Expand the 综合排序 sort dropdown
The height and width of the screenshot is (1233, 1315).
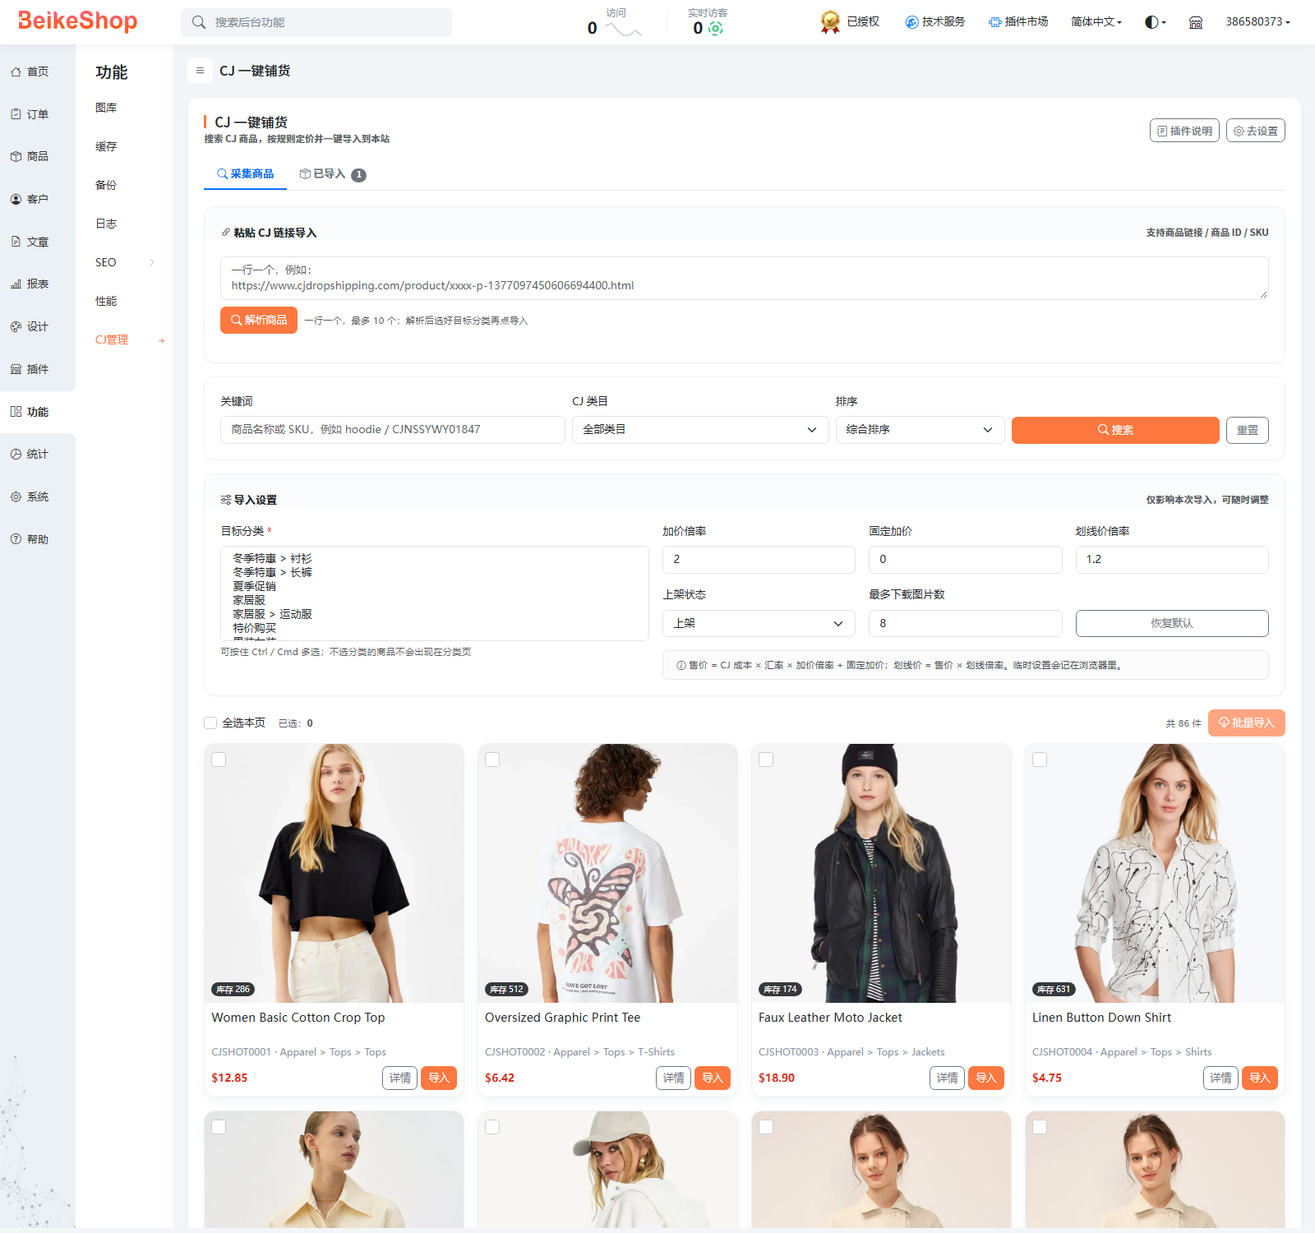pos(920,430)
